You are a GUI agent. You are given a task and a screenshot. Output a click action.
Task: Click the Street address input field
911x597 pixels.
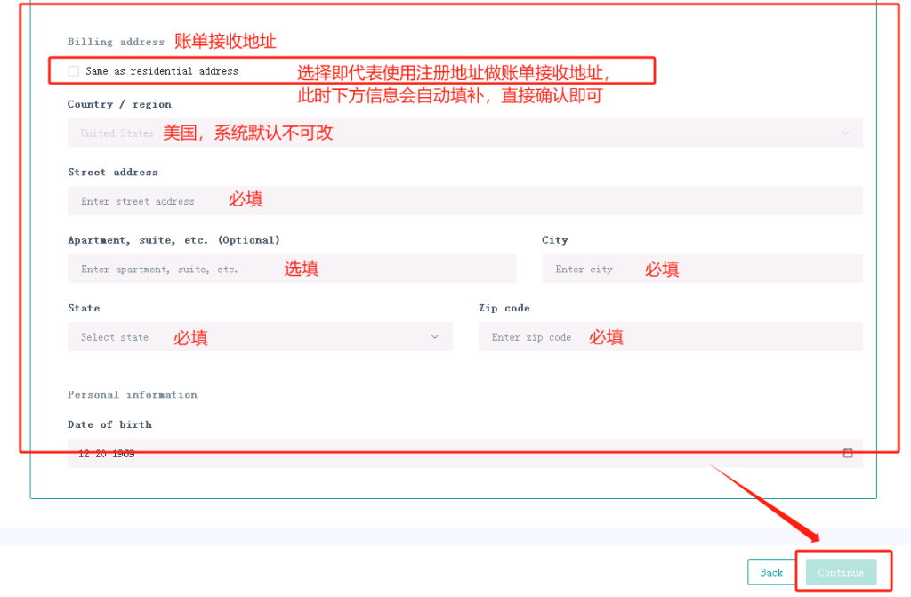pyautogui.click(x=465, y=201)
